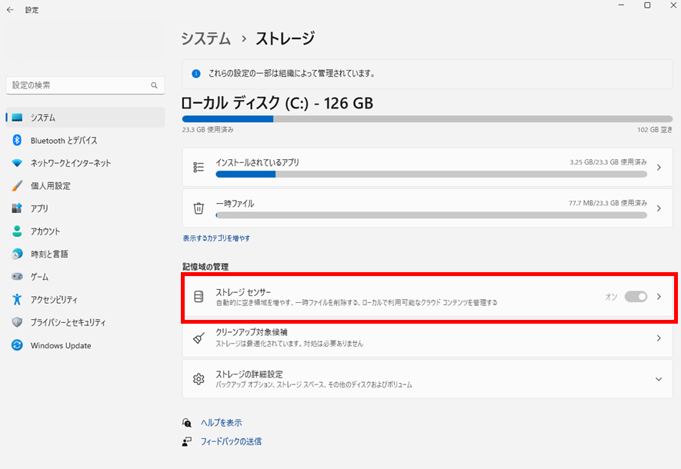Minimize the 設定 window
The image size is (681, 469).
[x=622, y=5]
